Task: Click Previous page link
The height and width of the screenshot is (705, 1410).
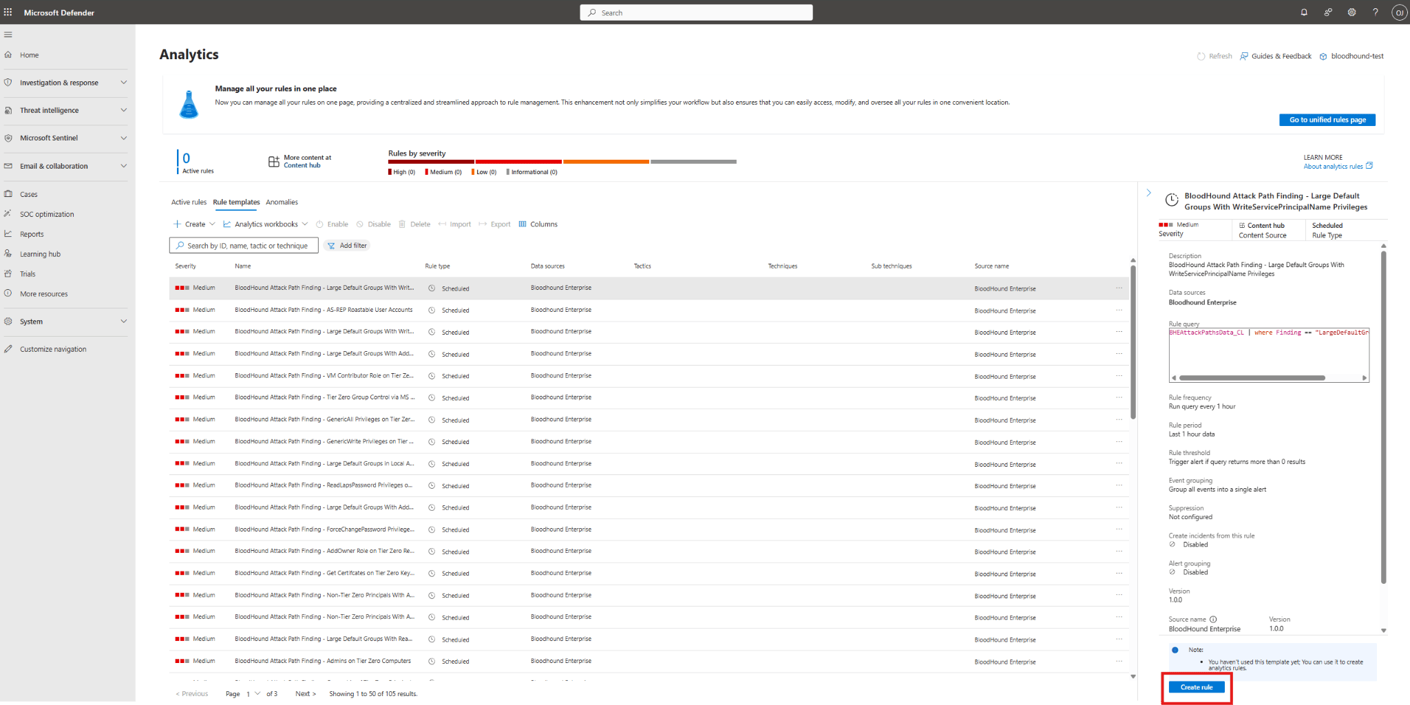Action: (x=192, y=694)
